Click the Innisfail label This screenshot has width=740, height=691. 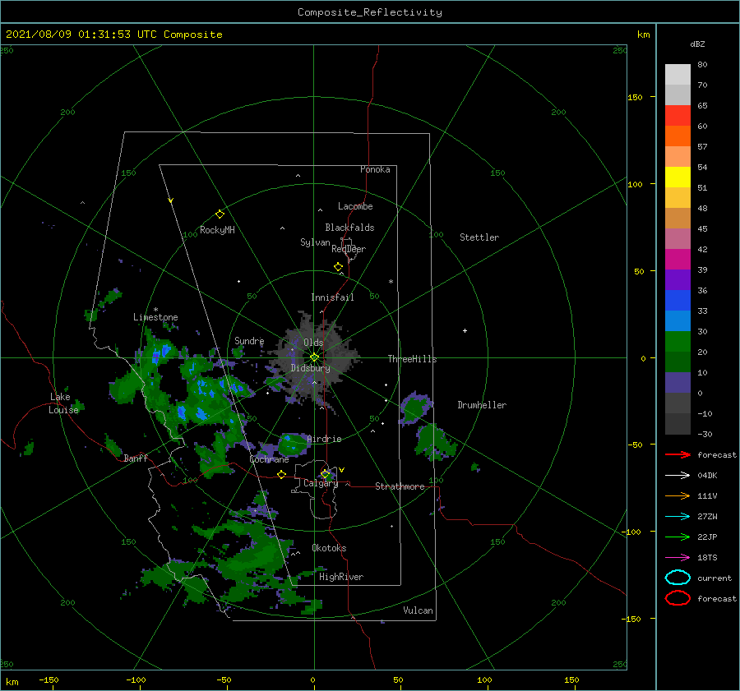(332, 297)
